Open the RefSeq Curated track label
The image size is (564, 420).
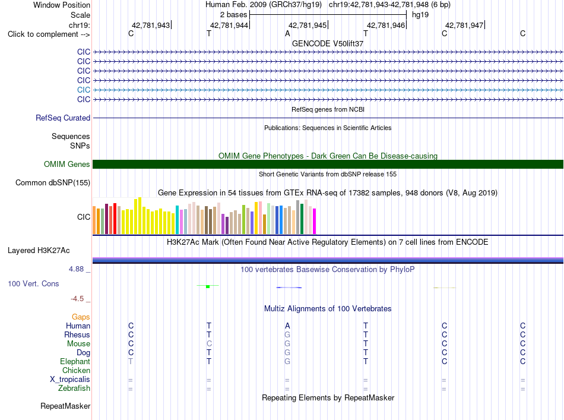pyautogui.click(x=63, y=118)
